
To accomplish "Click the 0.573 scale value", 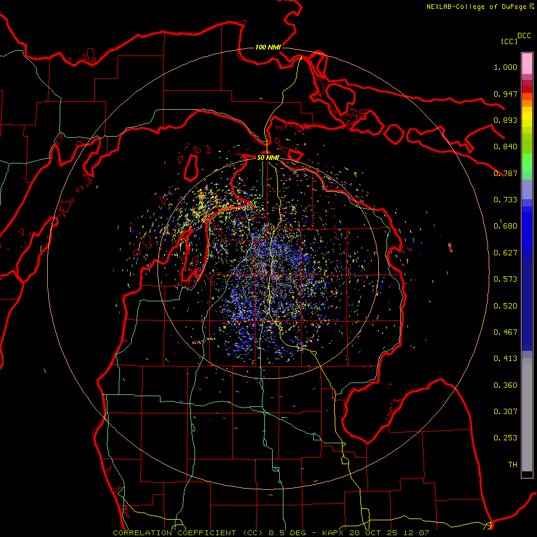I will (505, 279).
